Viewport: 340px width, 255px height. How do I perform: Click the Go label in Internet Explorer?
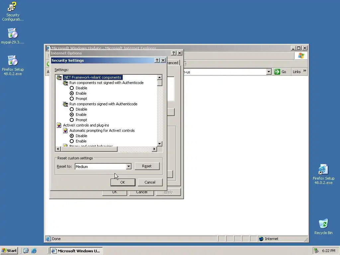pyautogui.click(x=284, y=72)
